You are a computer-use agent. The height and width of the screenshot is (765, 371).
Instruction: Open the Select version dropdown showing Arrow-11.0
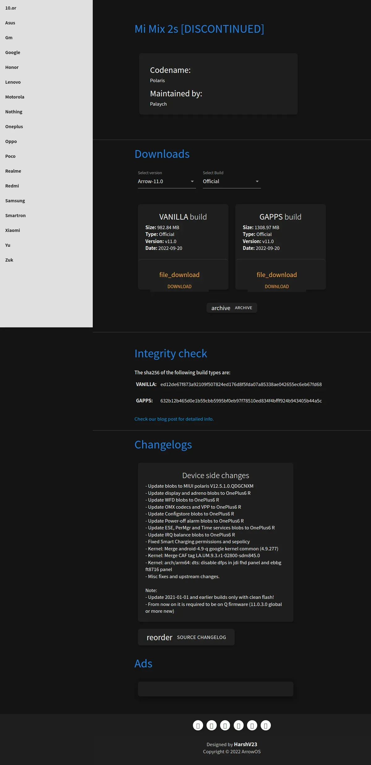[x=167, y=182]
